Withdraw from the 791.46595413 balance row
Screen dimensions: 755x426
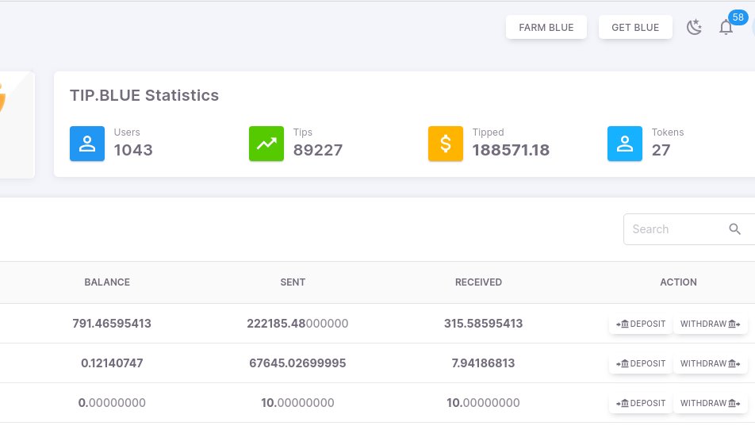tap(711, 324)
